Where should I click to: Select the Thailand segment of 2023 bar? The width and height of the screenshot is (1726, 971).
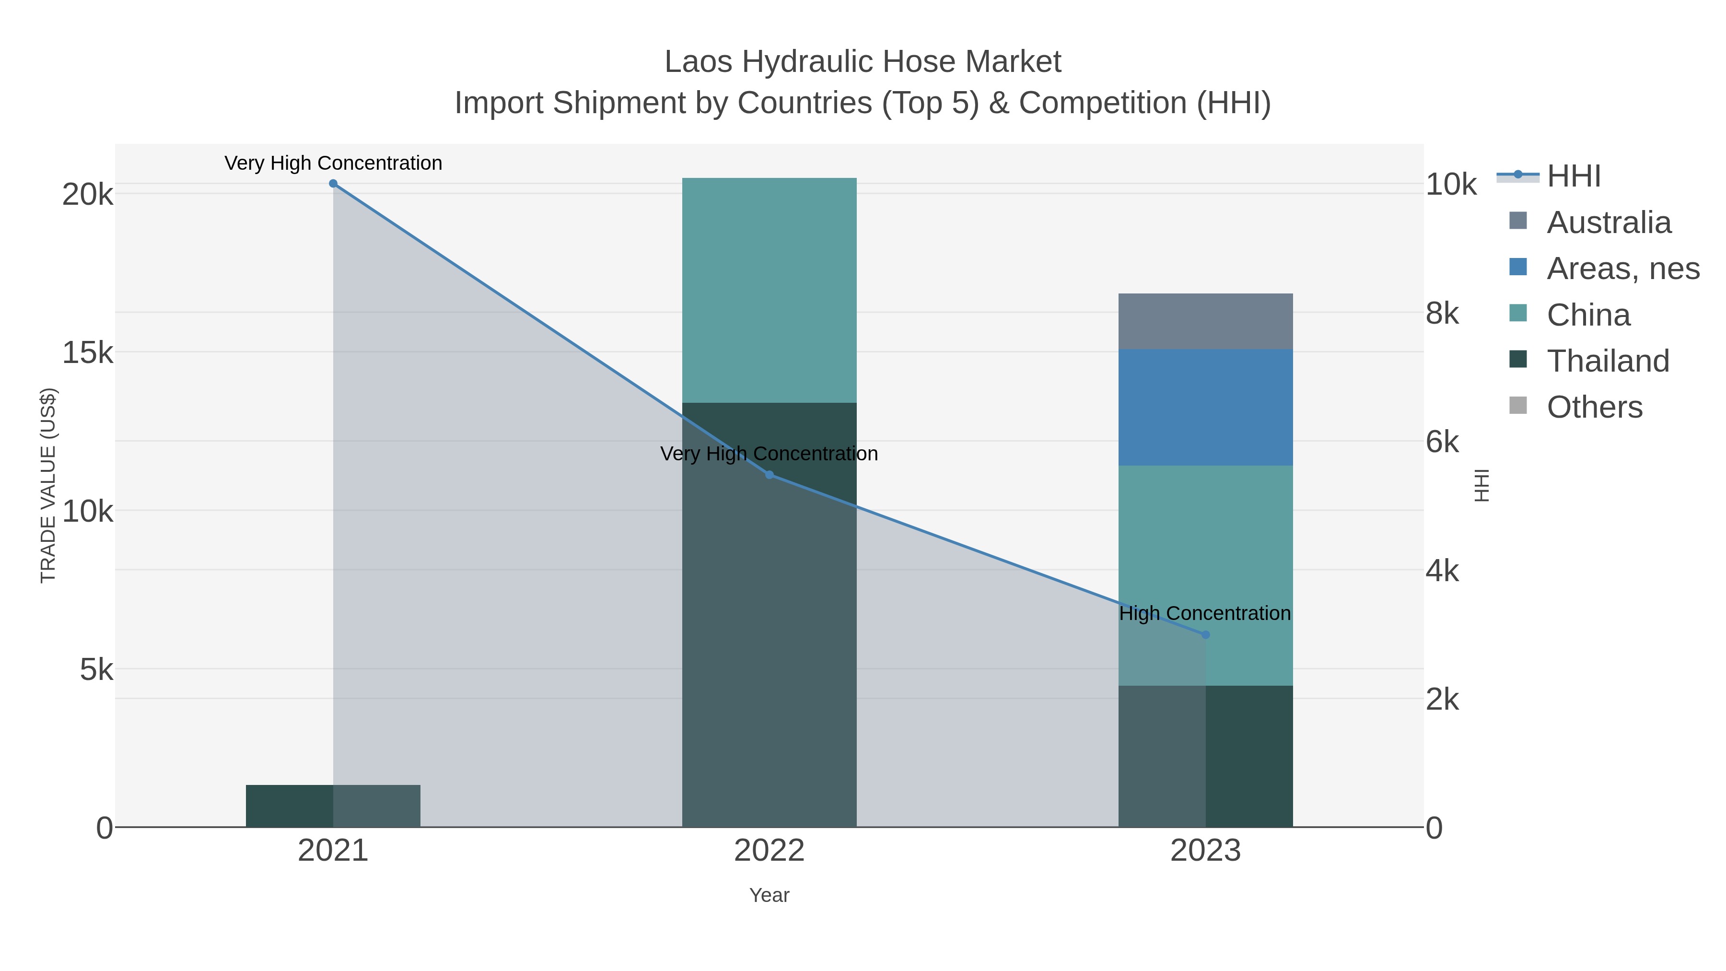(x=1205, y=757)
